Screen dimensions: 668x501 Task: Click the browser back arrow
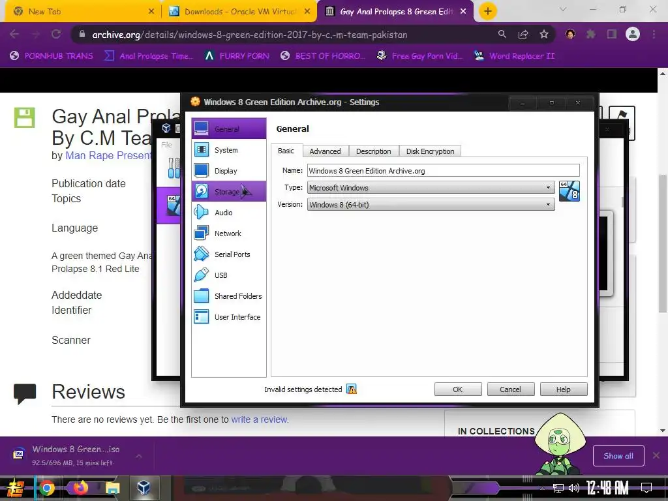click(x=14, y=35)
